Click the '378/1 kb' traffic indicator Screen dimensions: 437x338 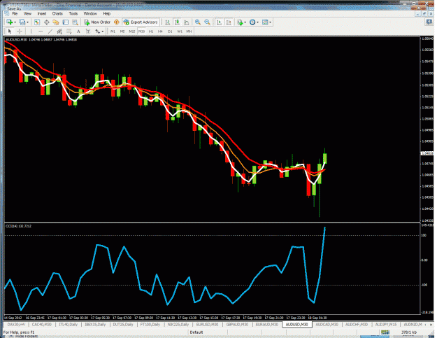(x=409, y=332)
